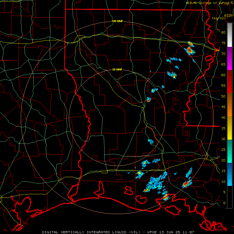The image size is (234, 234).
Task: Click the '5' value on the scale
Action: 224,192
